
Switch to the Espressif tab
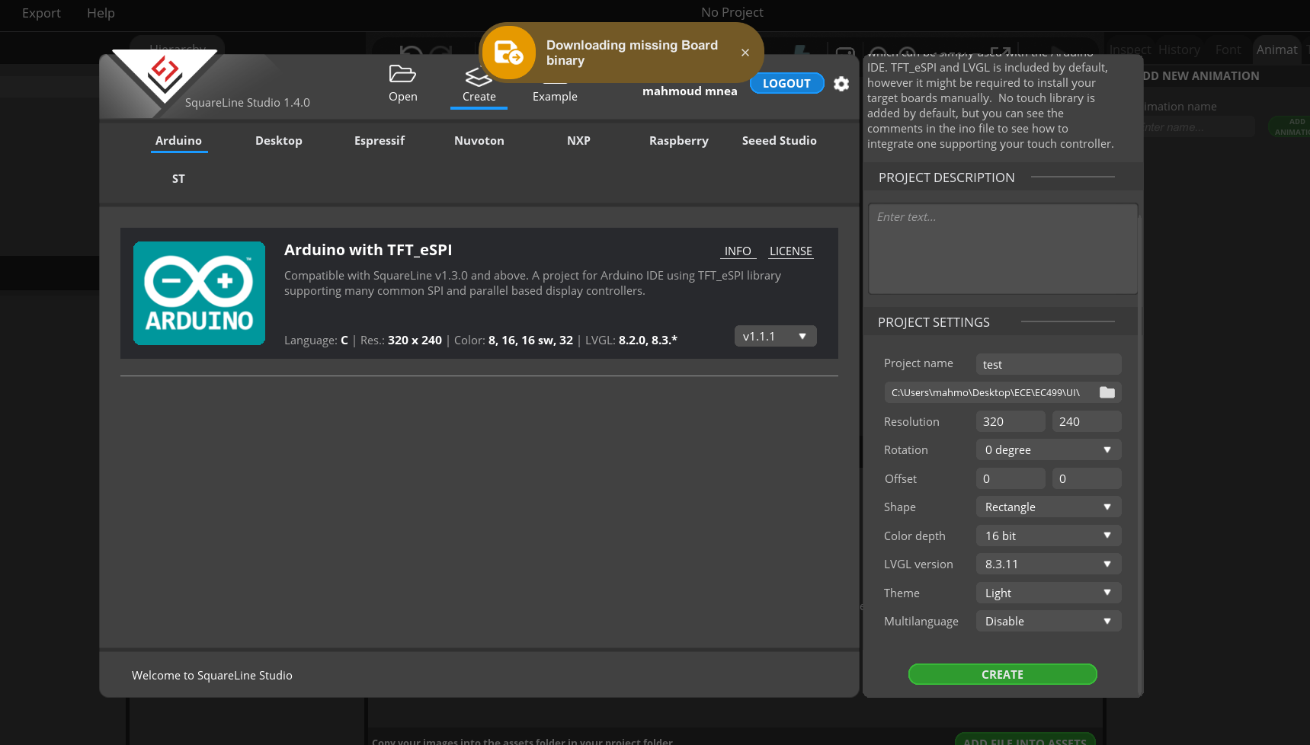coord(380,141)
